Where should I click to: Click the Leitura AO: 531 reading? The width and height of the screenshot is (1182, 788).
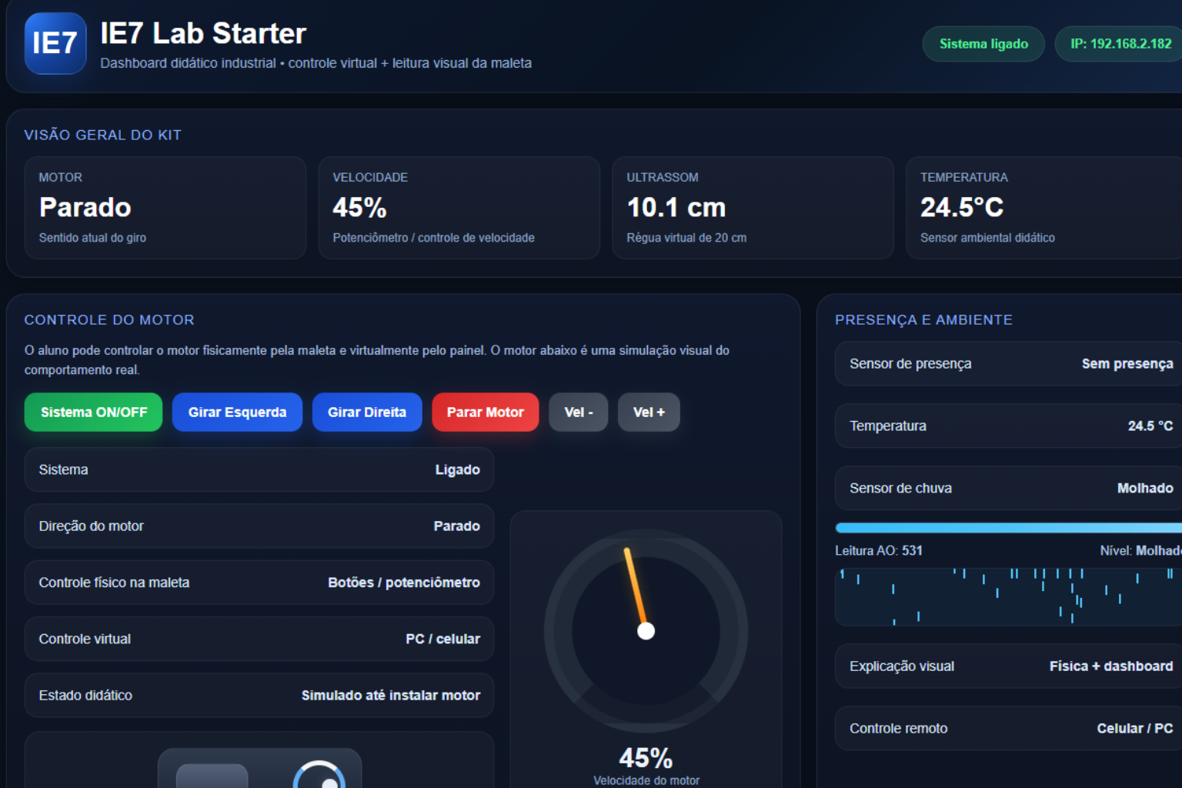coord(879,550)
